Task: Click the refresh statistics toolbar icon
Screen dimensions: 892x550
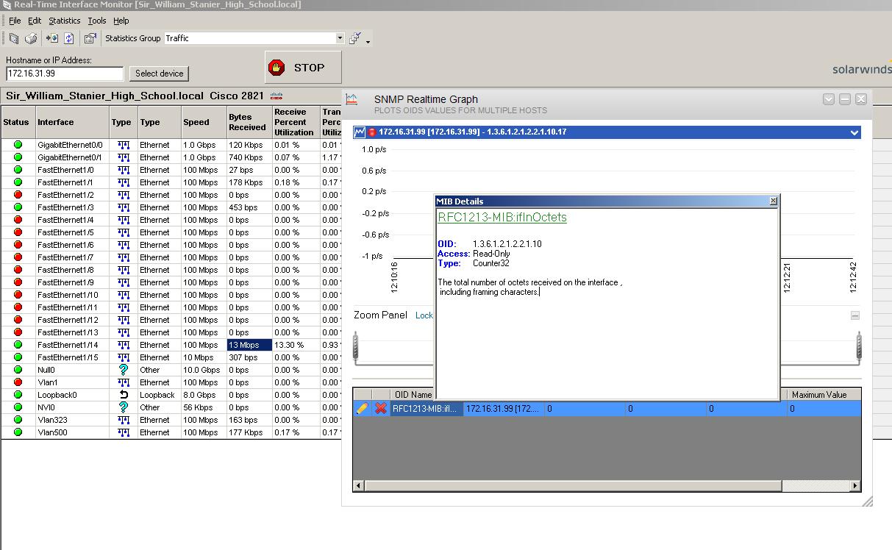Action: 69,38
